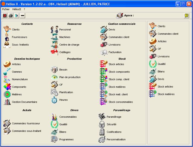Open Gestion Documentaire link

[x=25, y=102]
